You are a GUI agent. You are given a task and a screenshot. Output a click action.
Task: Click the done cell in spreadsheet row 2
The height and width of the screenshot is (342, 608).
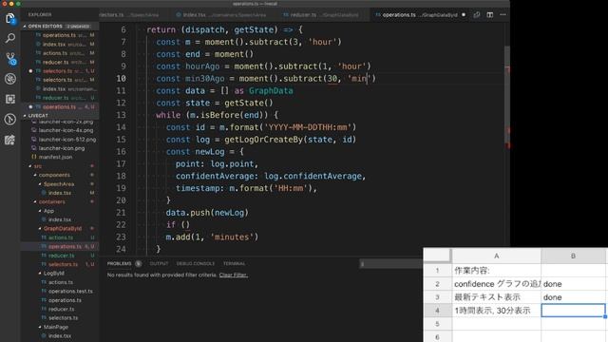click(573, 284)
